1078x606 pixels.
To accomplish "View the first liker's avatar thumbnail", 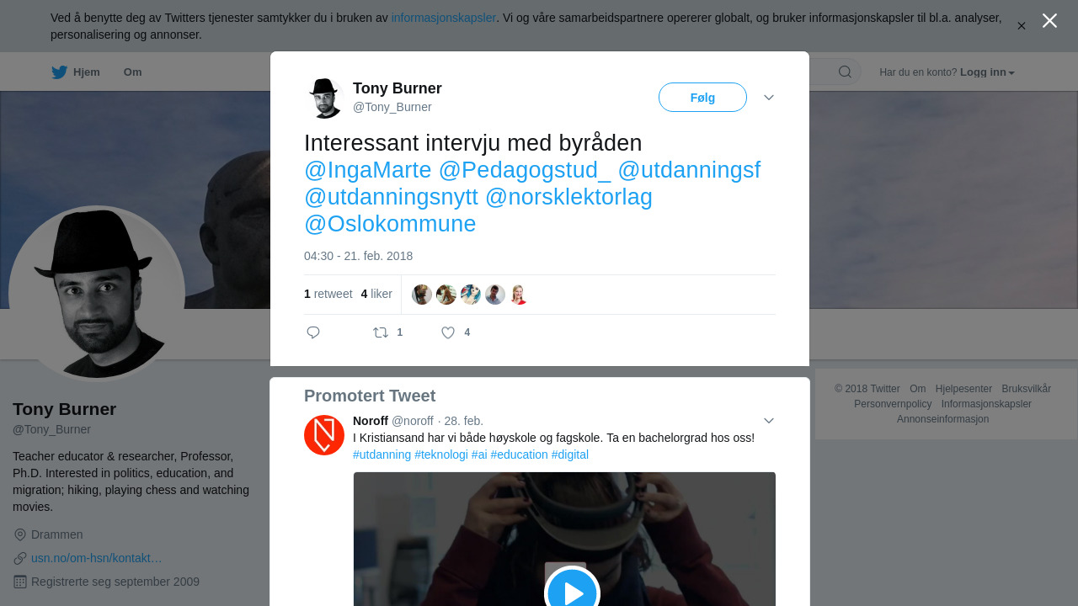I will pos(422,295).
